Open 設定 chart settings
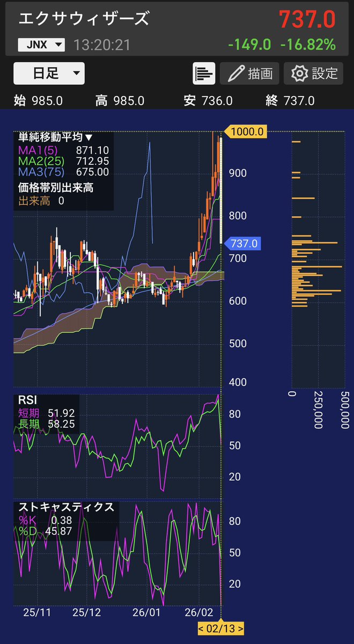 (x=314, y=73)
